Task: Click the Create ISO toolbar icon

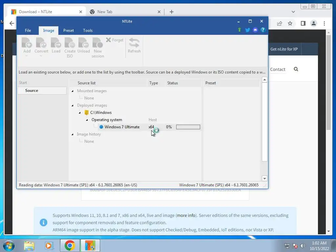Action: tap(70, 43)
